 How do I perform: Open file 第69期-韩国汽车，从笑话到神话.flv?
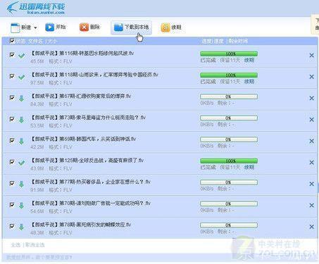83,139
